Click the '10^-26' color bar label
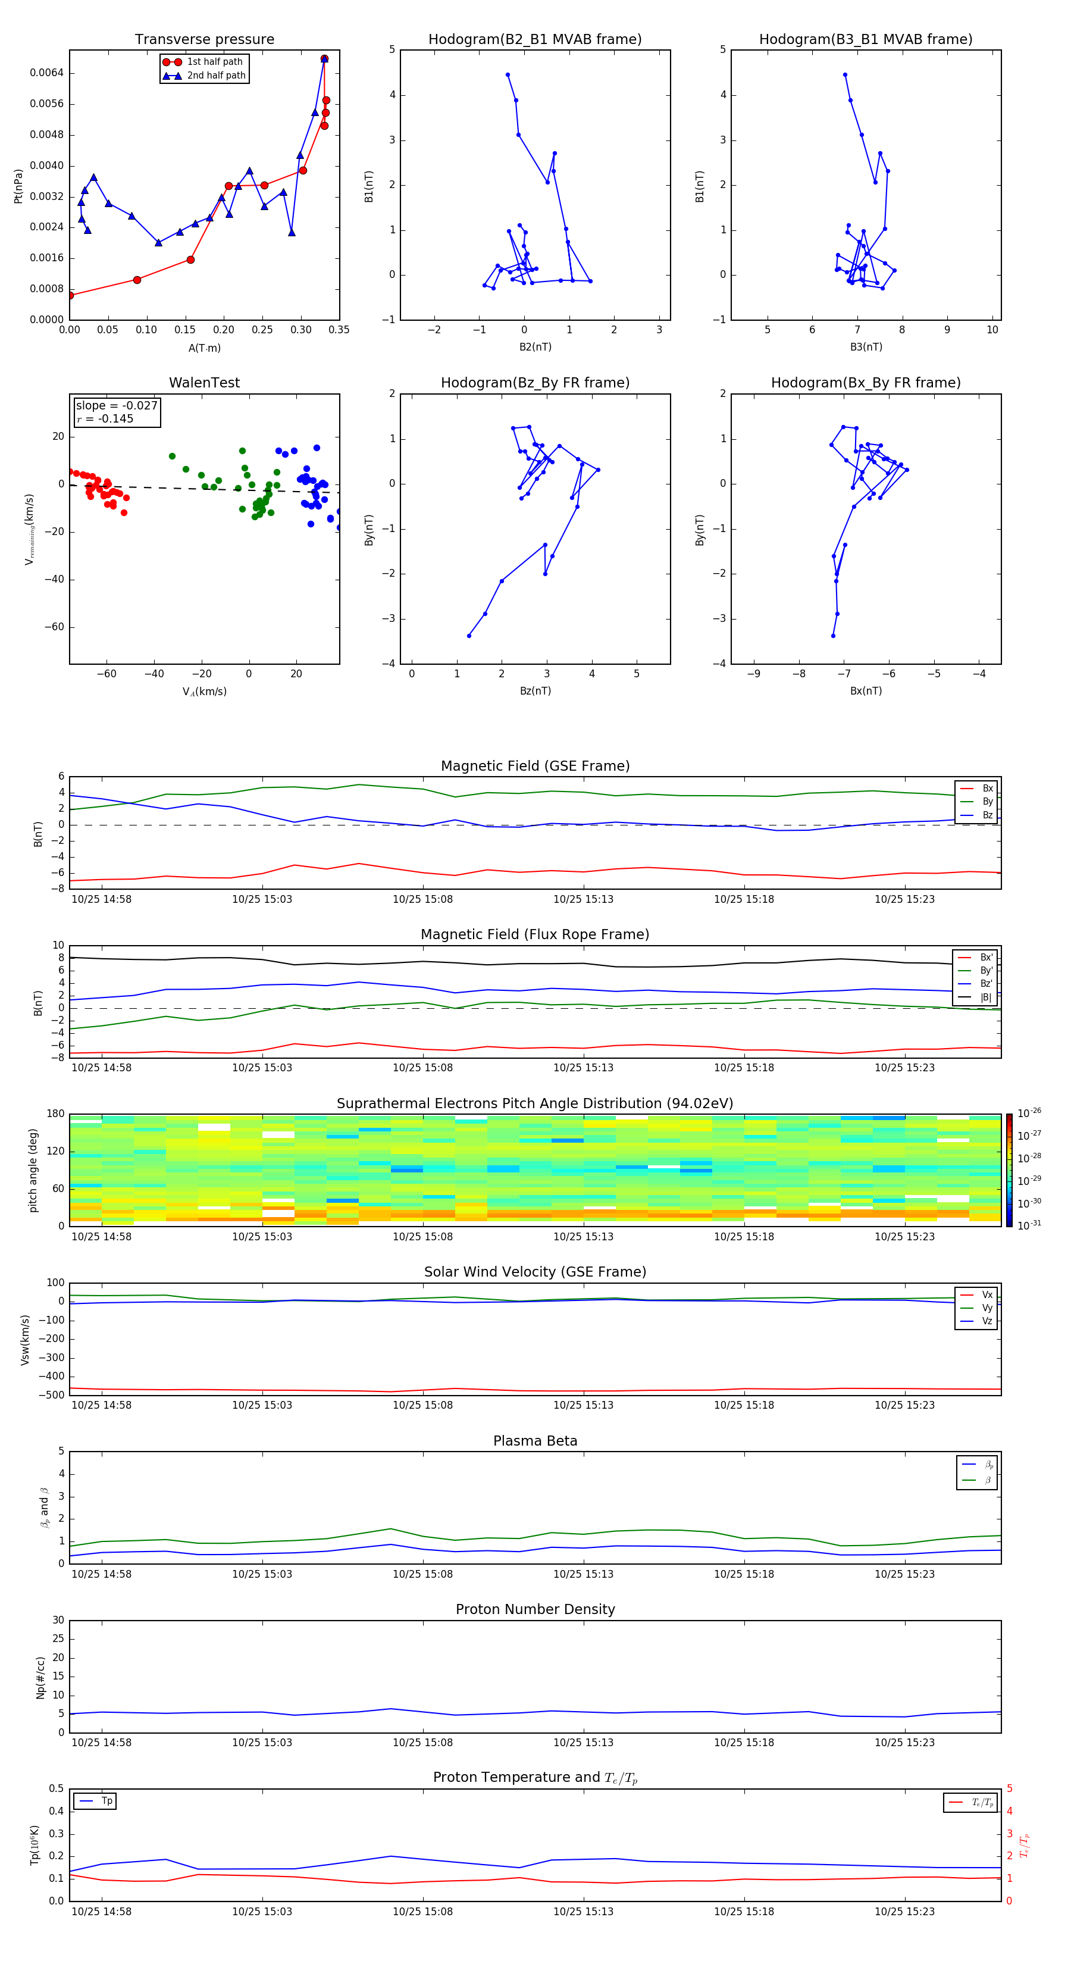The width and height of the screenshot is (1071, 1964). [x=1030, y=1114]
